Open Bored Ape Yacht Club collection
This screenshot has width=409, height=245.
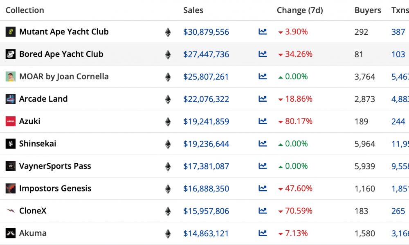tap(61, 54)
